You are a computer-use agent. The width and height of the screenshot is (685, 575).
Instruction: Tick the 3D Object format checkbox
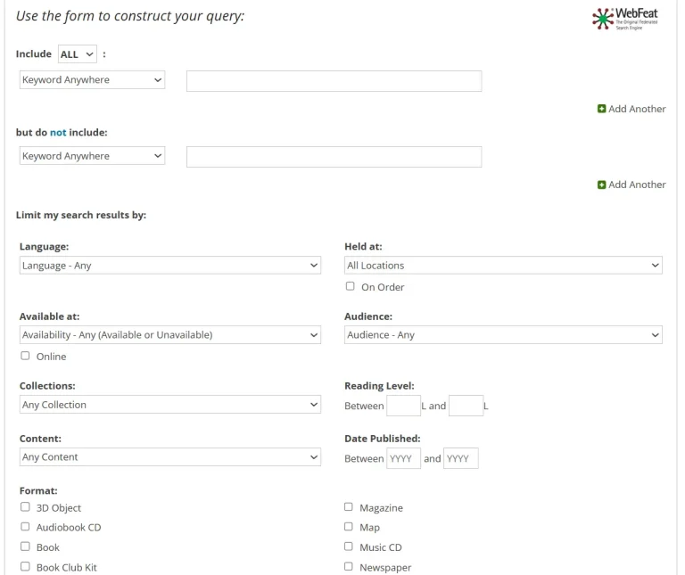25,507
